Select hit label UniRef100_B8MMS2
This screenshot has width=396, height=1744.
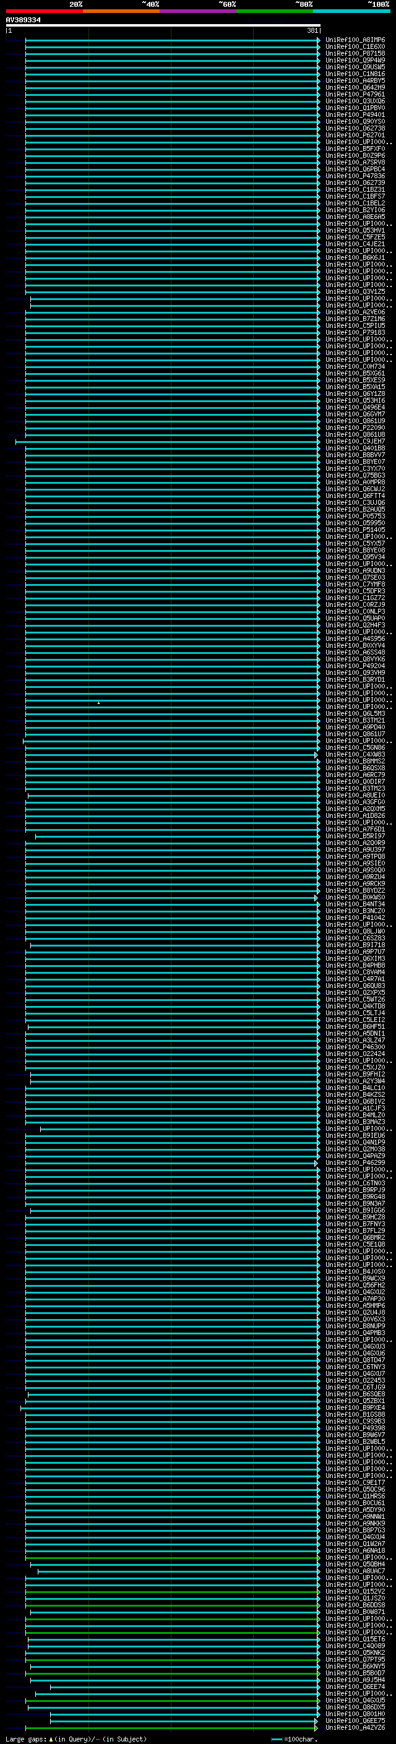tap(355, 761)
